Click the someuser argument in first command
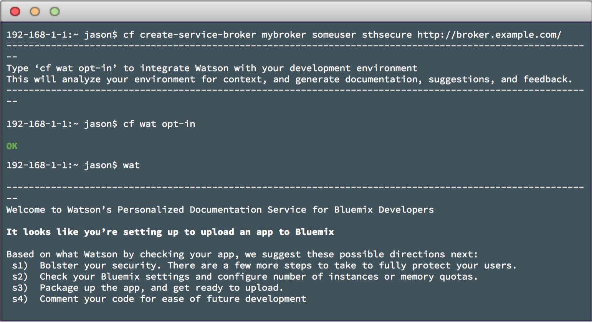 [334, 35]
